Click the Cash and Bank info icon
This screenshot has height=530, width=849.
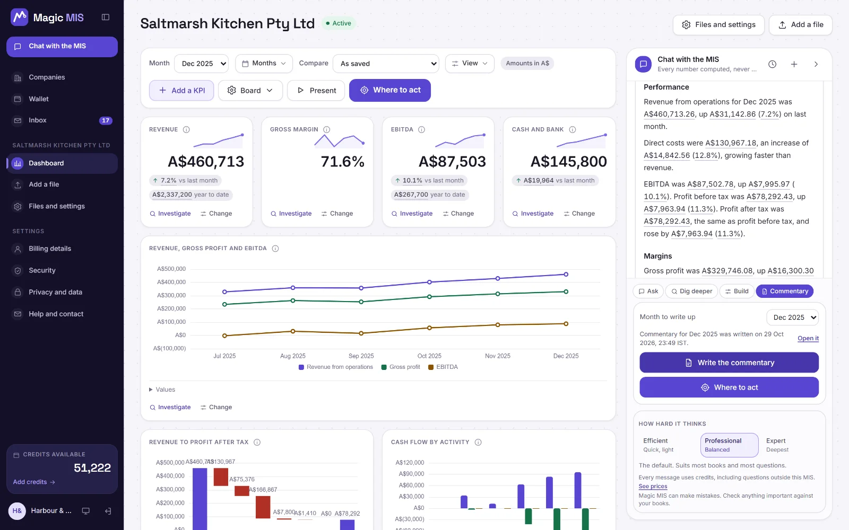pos(573,129)
